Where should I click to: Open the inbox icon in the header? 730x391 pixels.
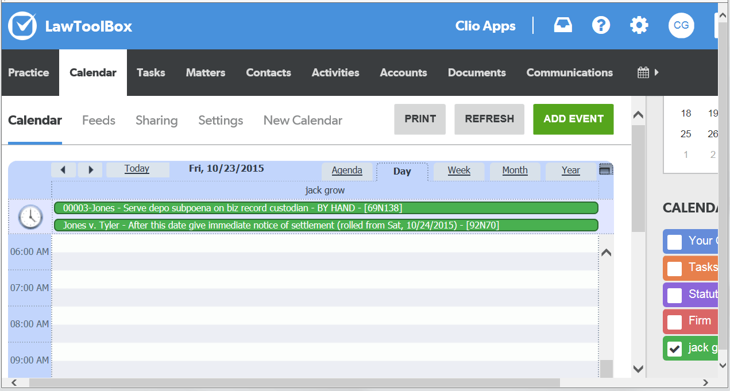[x=562, y=25]
